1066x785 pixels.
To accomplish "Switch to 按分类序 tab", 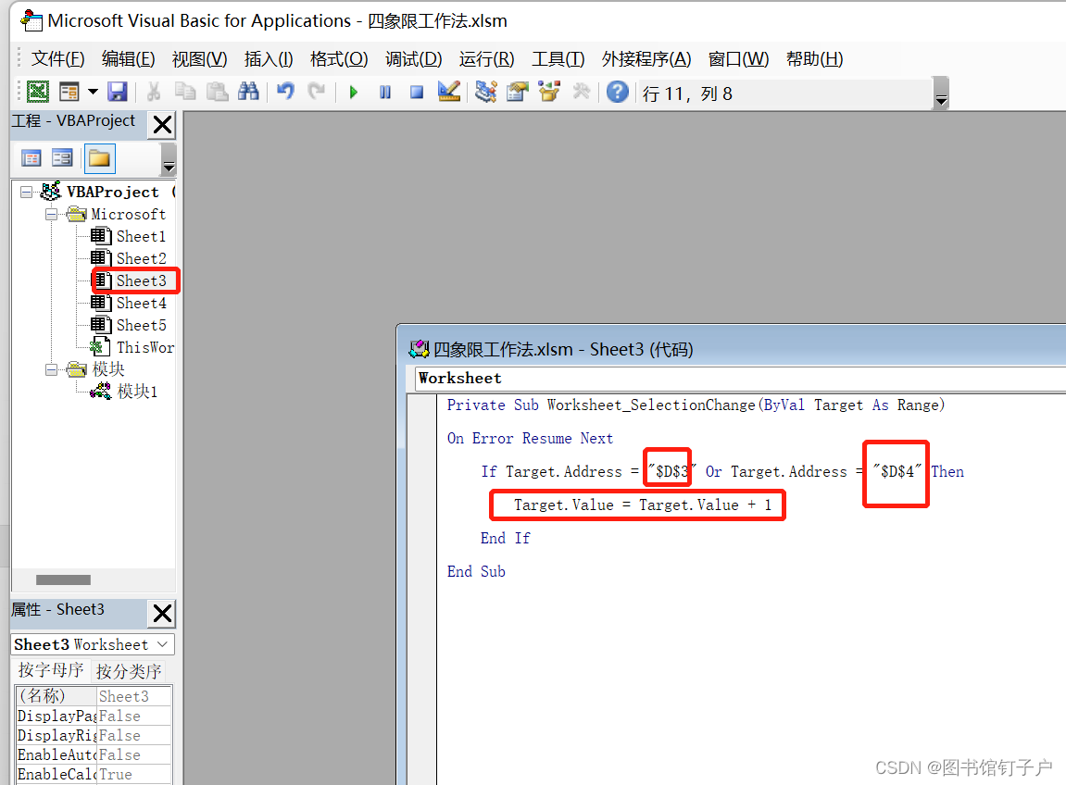I will [129, 671].
